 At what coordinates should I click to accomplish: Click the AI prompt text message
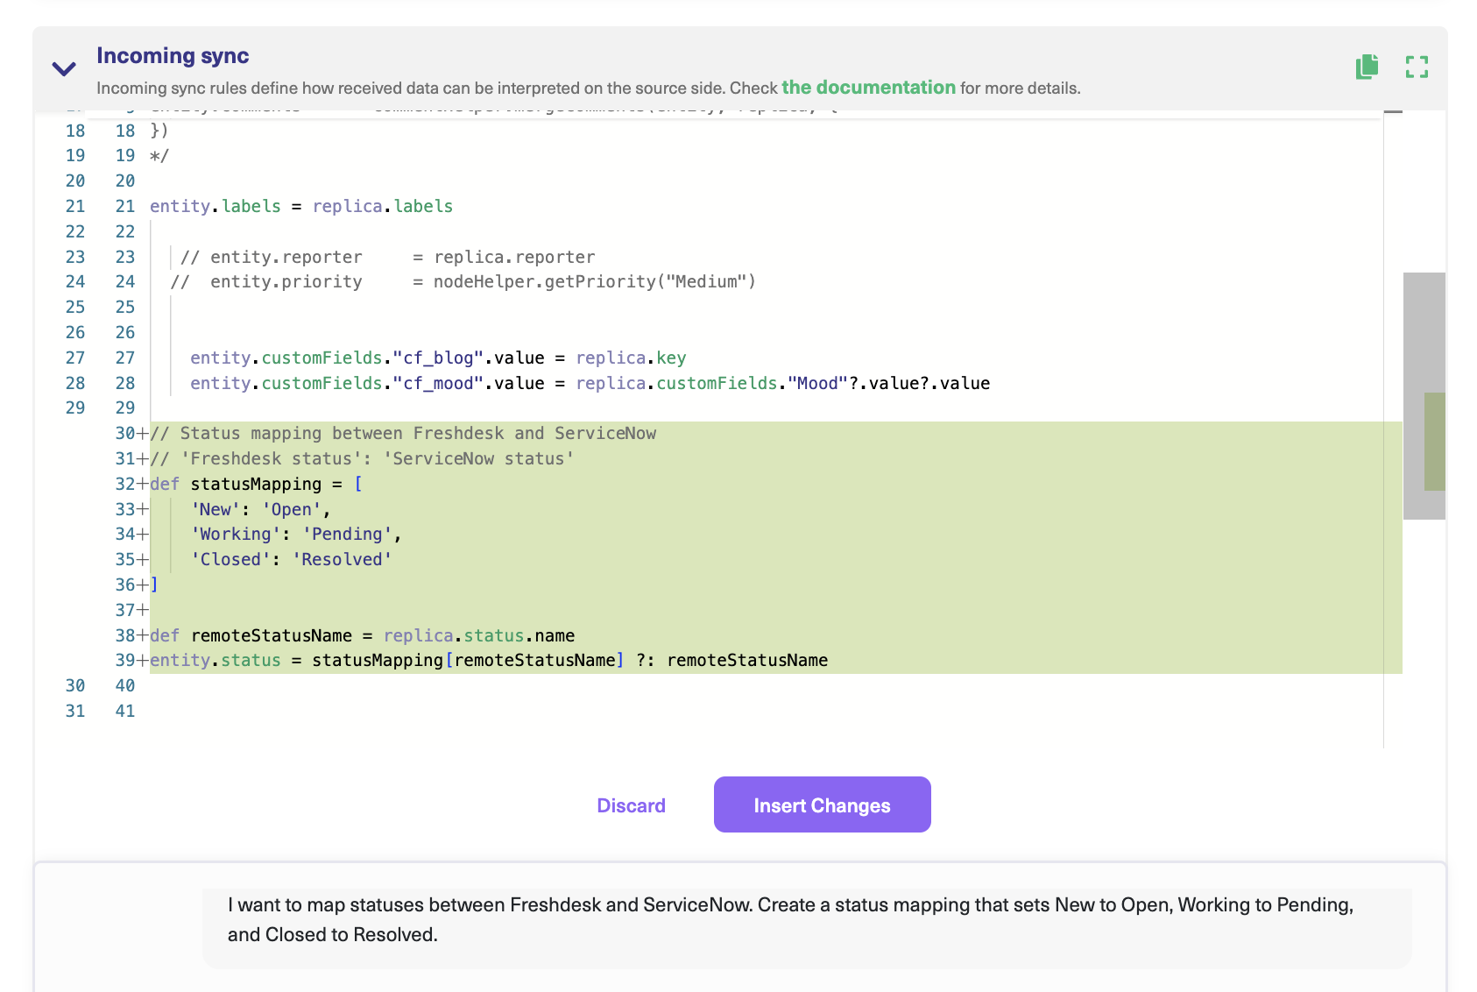pyautogui.click(x=790, y=920)
